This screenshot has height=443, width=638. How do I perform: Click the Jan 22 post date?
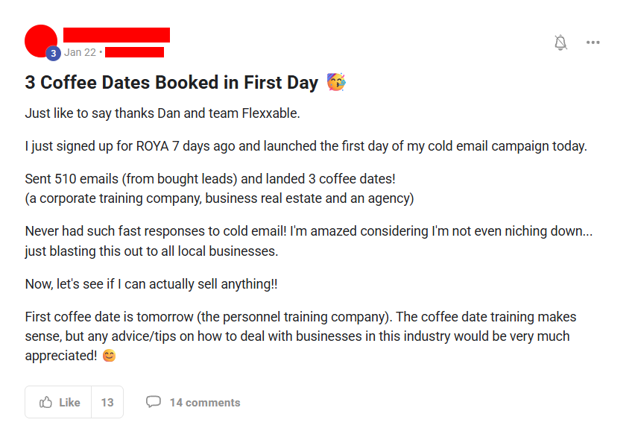[x=80, y=52]
